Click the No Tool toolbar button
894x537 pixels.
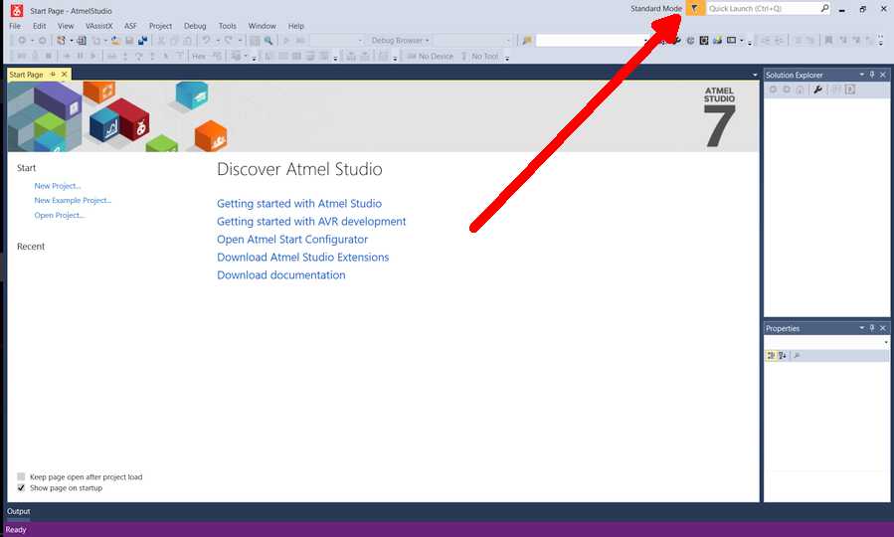480,56
